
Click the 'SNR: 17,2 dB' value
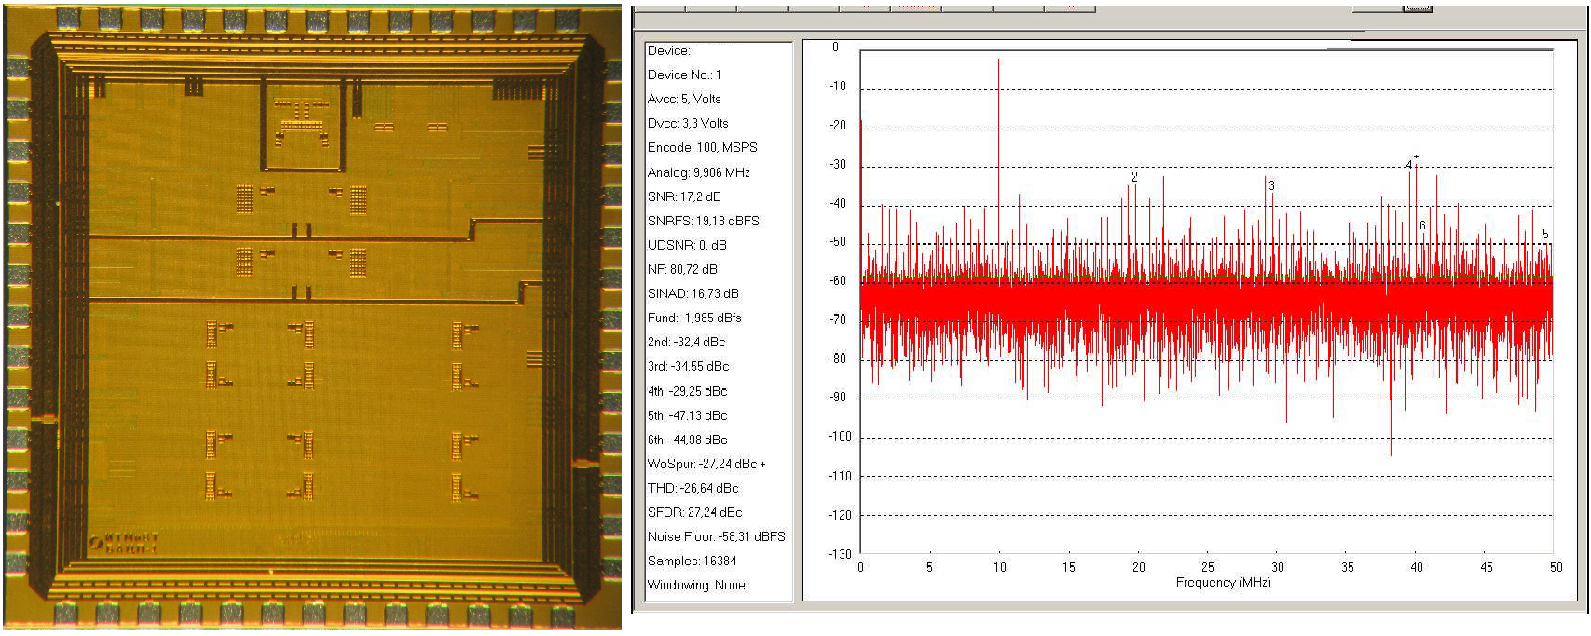684,196
